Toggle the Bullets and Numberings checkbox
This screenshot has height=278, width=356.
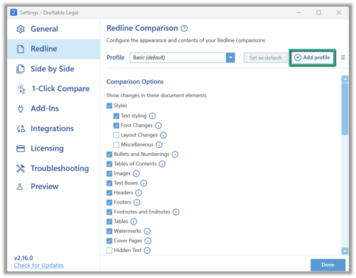tap(110, 154)
